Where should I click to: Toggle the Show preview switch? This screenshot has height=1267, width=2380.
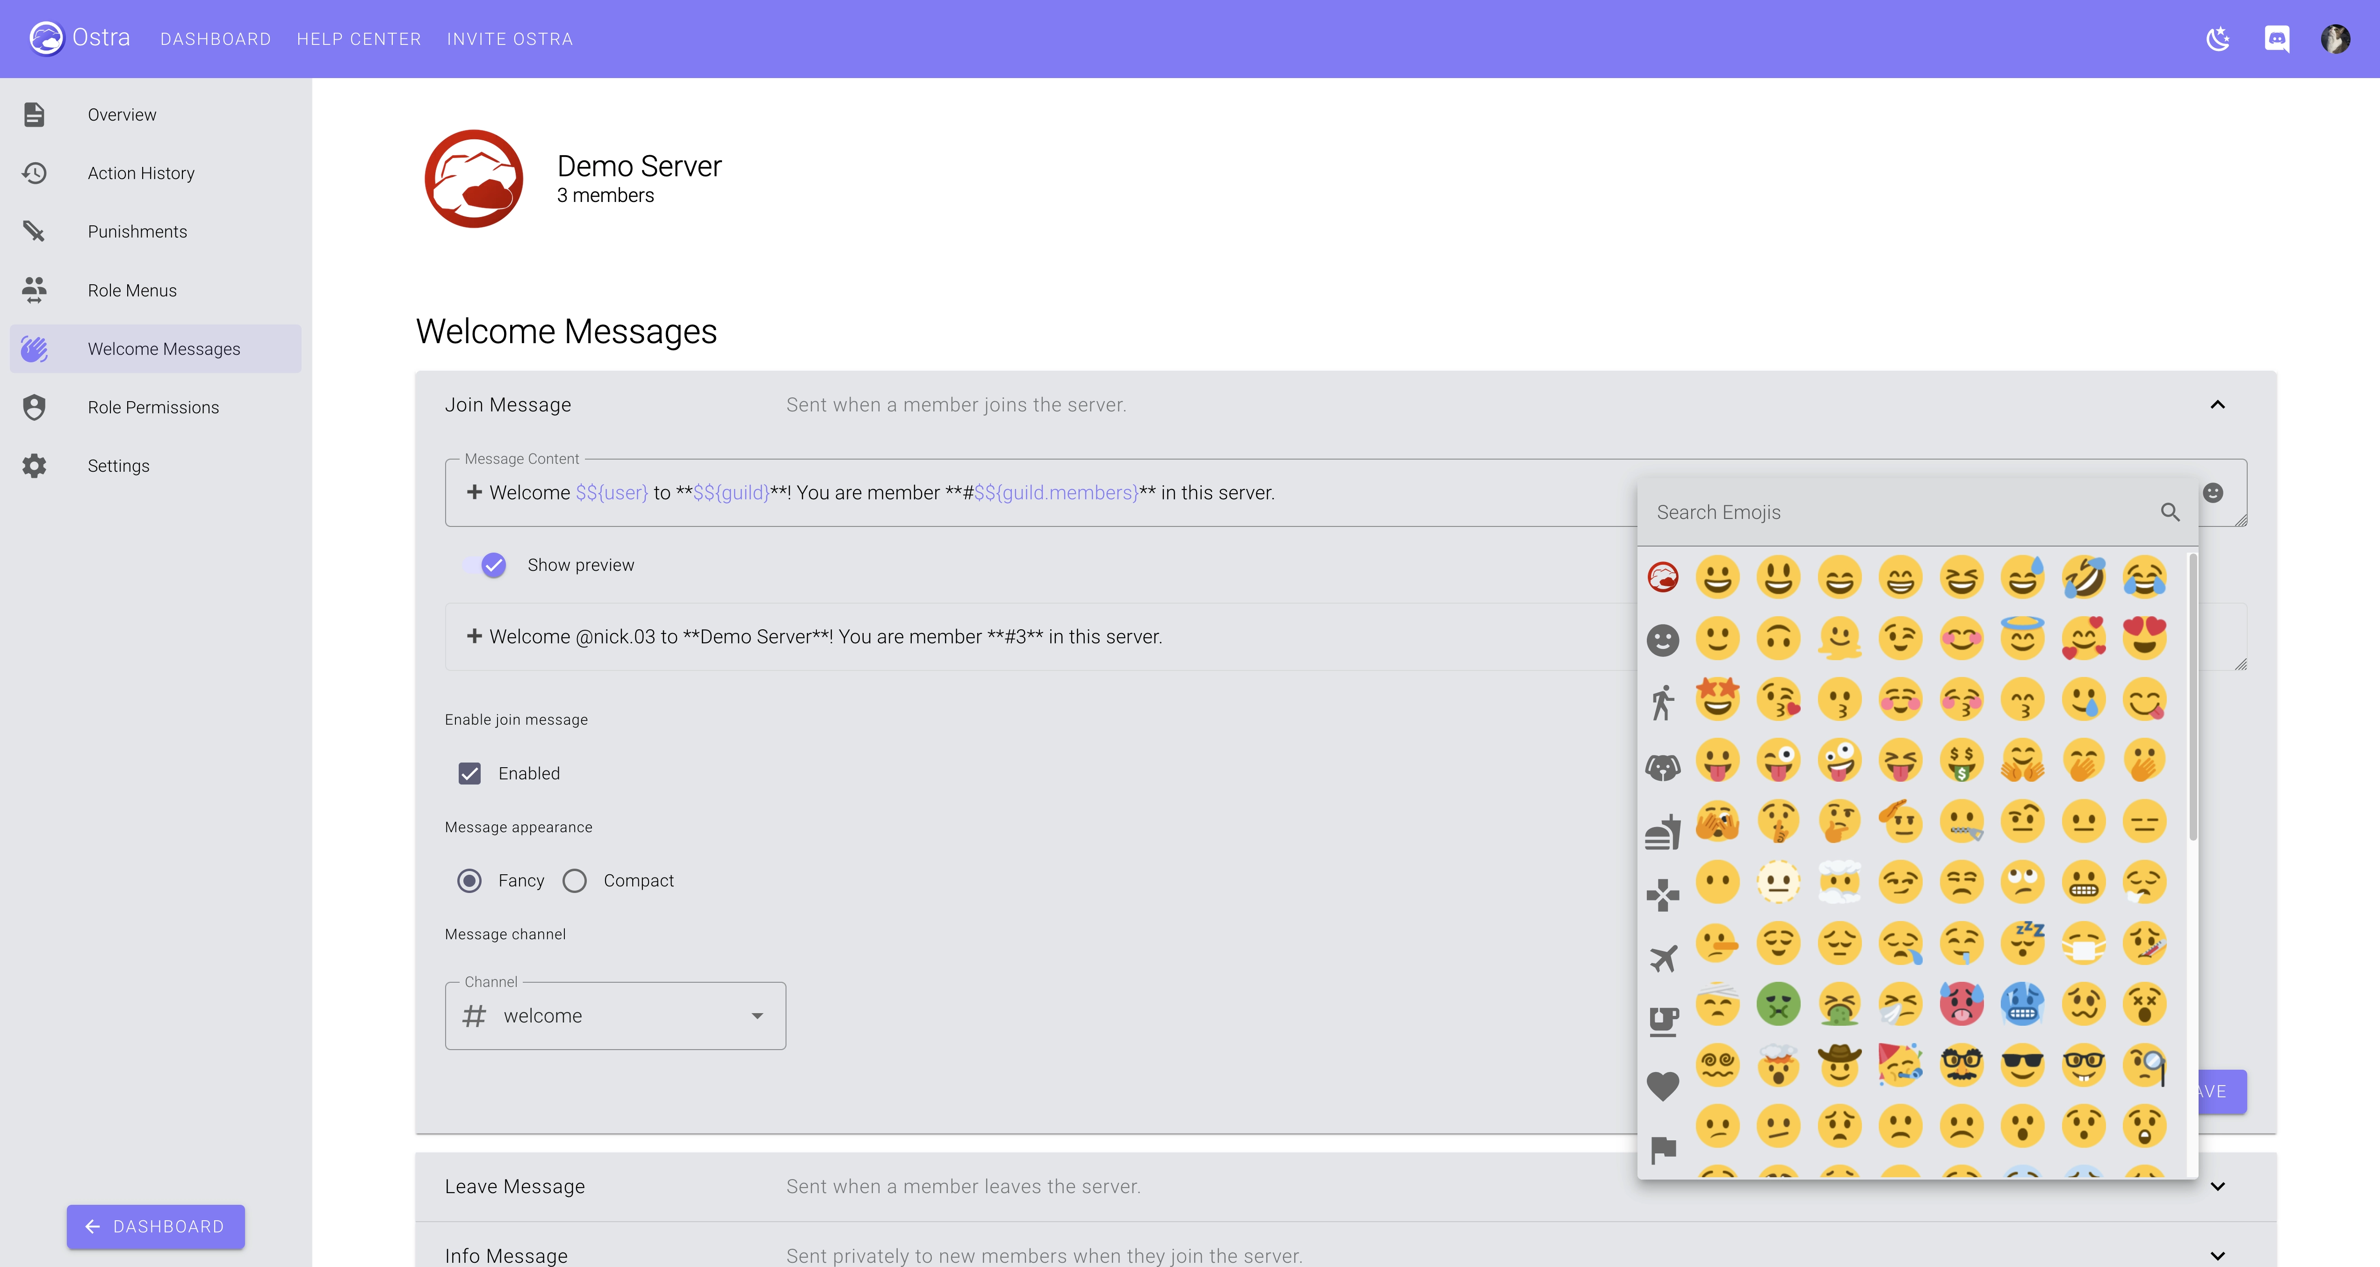pyautogui.click(x=492, y=565)
